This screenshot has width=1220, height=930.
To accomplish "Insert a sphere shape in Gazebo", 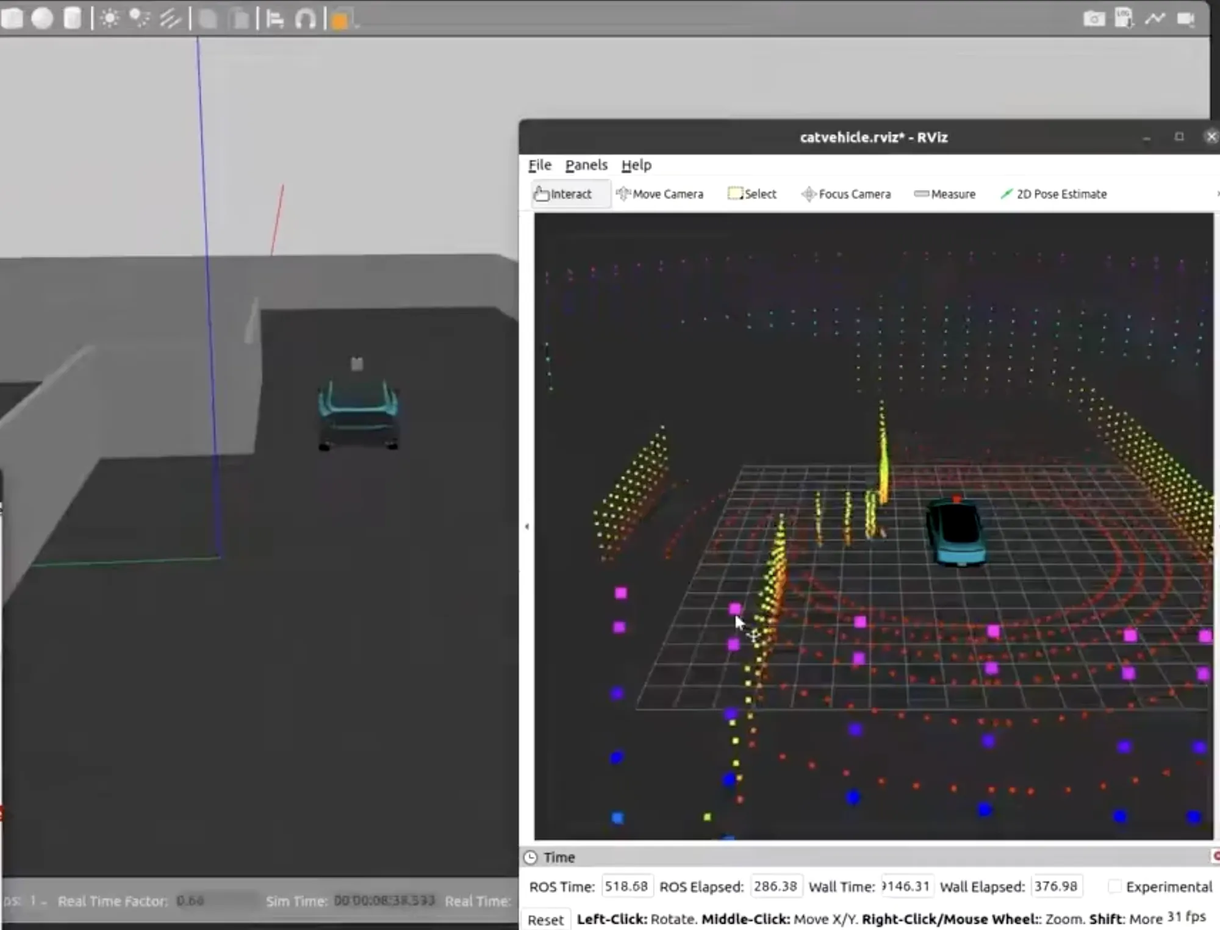I will (x=42, y=19).
